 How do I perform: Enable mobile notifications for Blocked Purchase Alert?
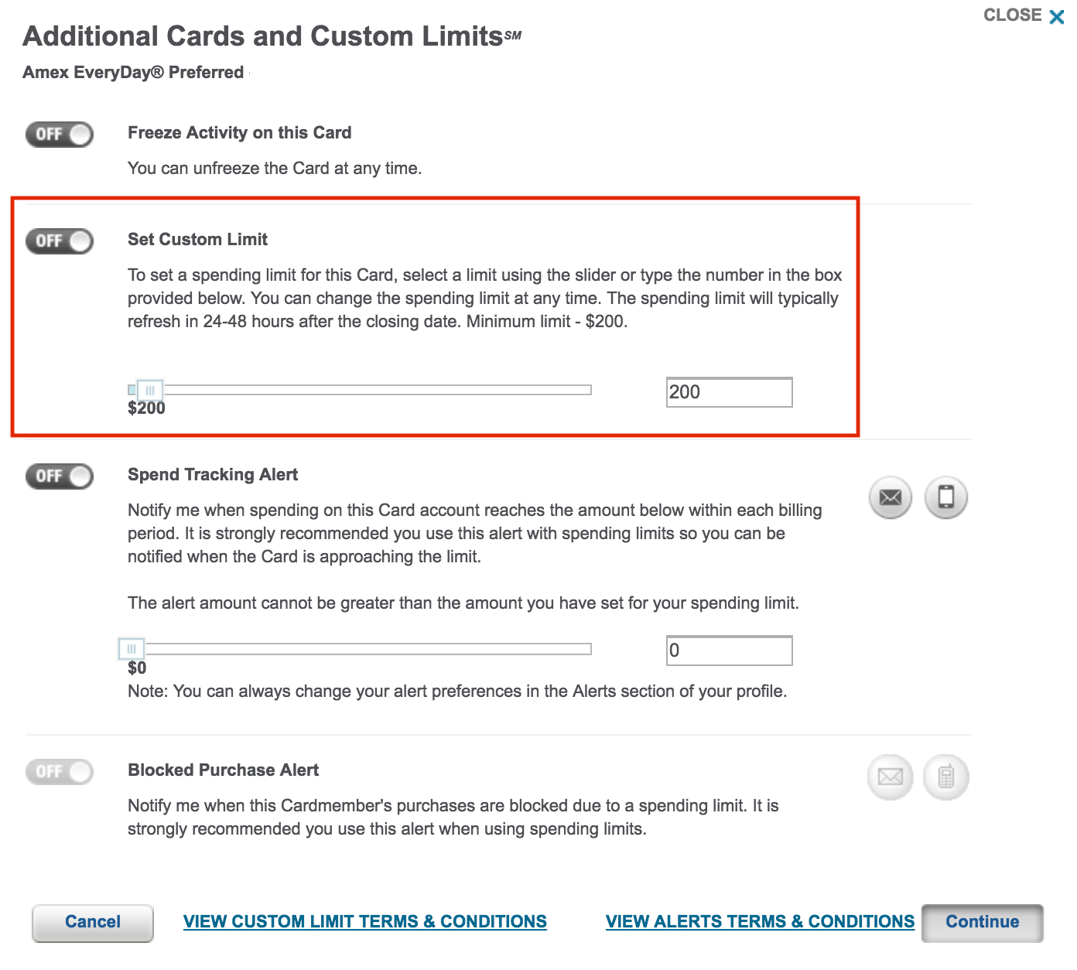(x=945, y=777)
